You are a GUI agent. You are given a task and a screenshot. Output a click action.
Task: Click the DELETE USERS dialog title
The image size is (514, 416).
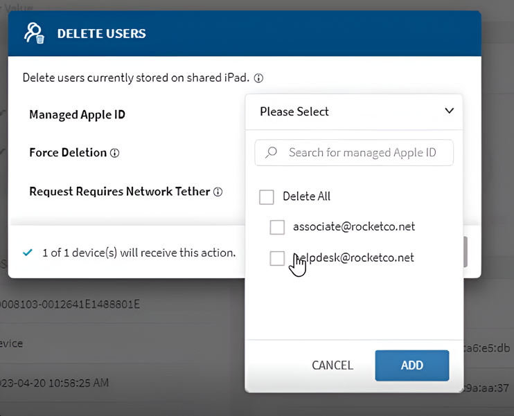click(x=101, y=34)
